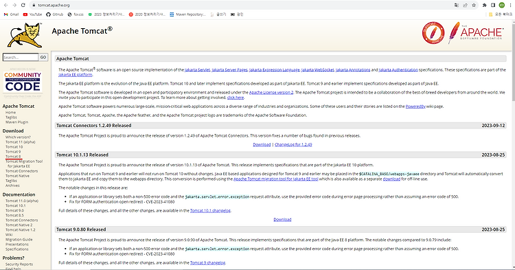Click the Tomcat 9.0.80 Released heading
This screenshot has width=515, height=270.
(81, 229)
